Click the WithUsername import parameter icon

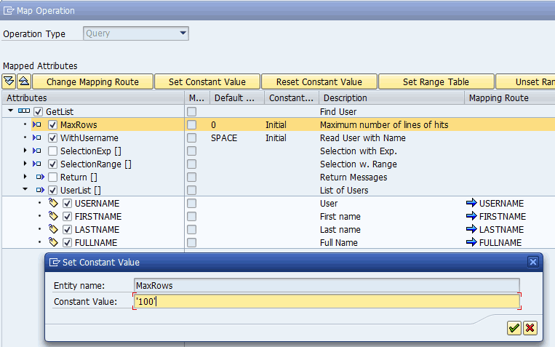tap(37, 137)
